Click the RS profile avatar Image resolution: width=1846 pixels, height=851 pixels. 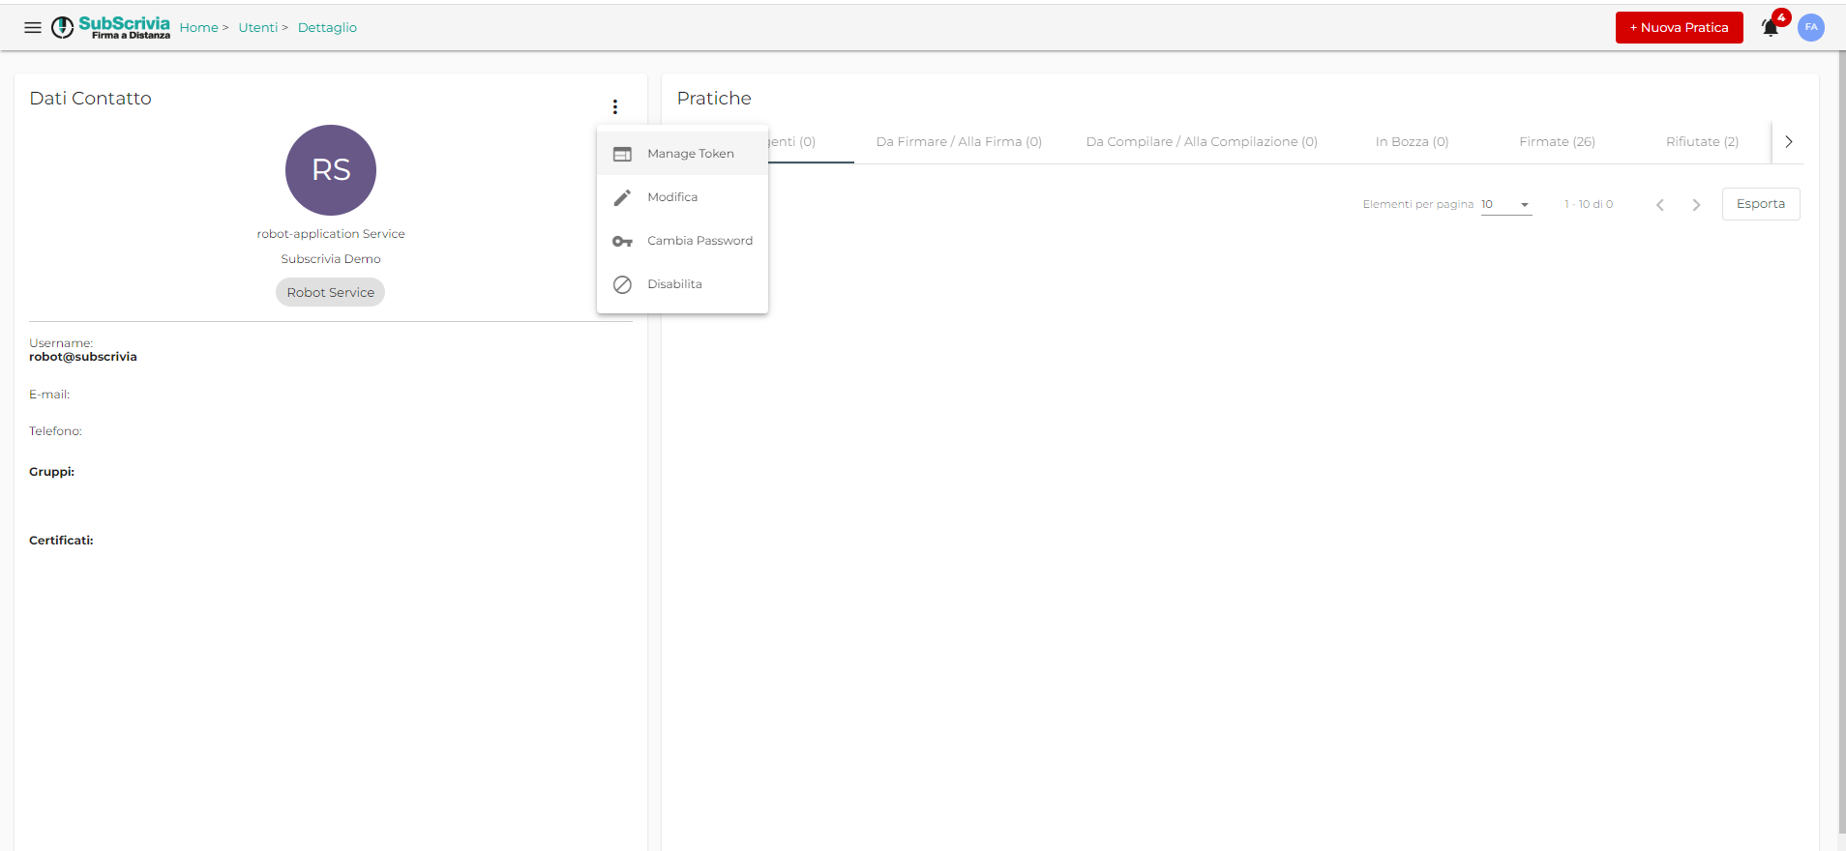[331, 170]
